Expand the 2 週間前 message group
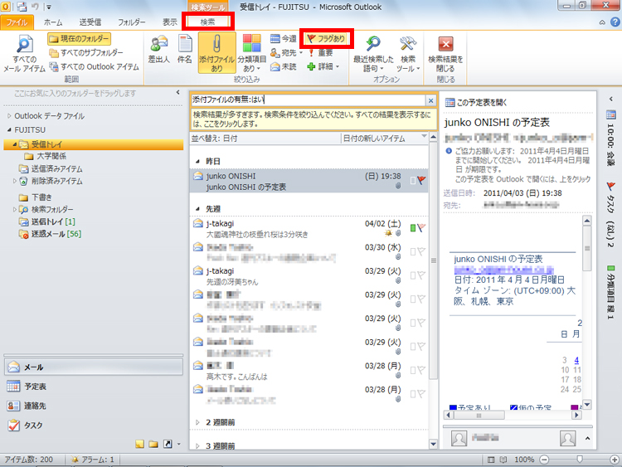The image size is (622, 467). click(197, 422)
